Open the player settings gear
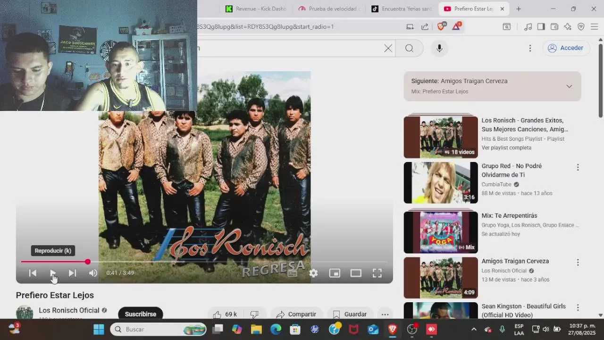The height and width of the screenshot is (340, 604). coord(313,273)
